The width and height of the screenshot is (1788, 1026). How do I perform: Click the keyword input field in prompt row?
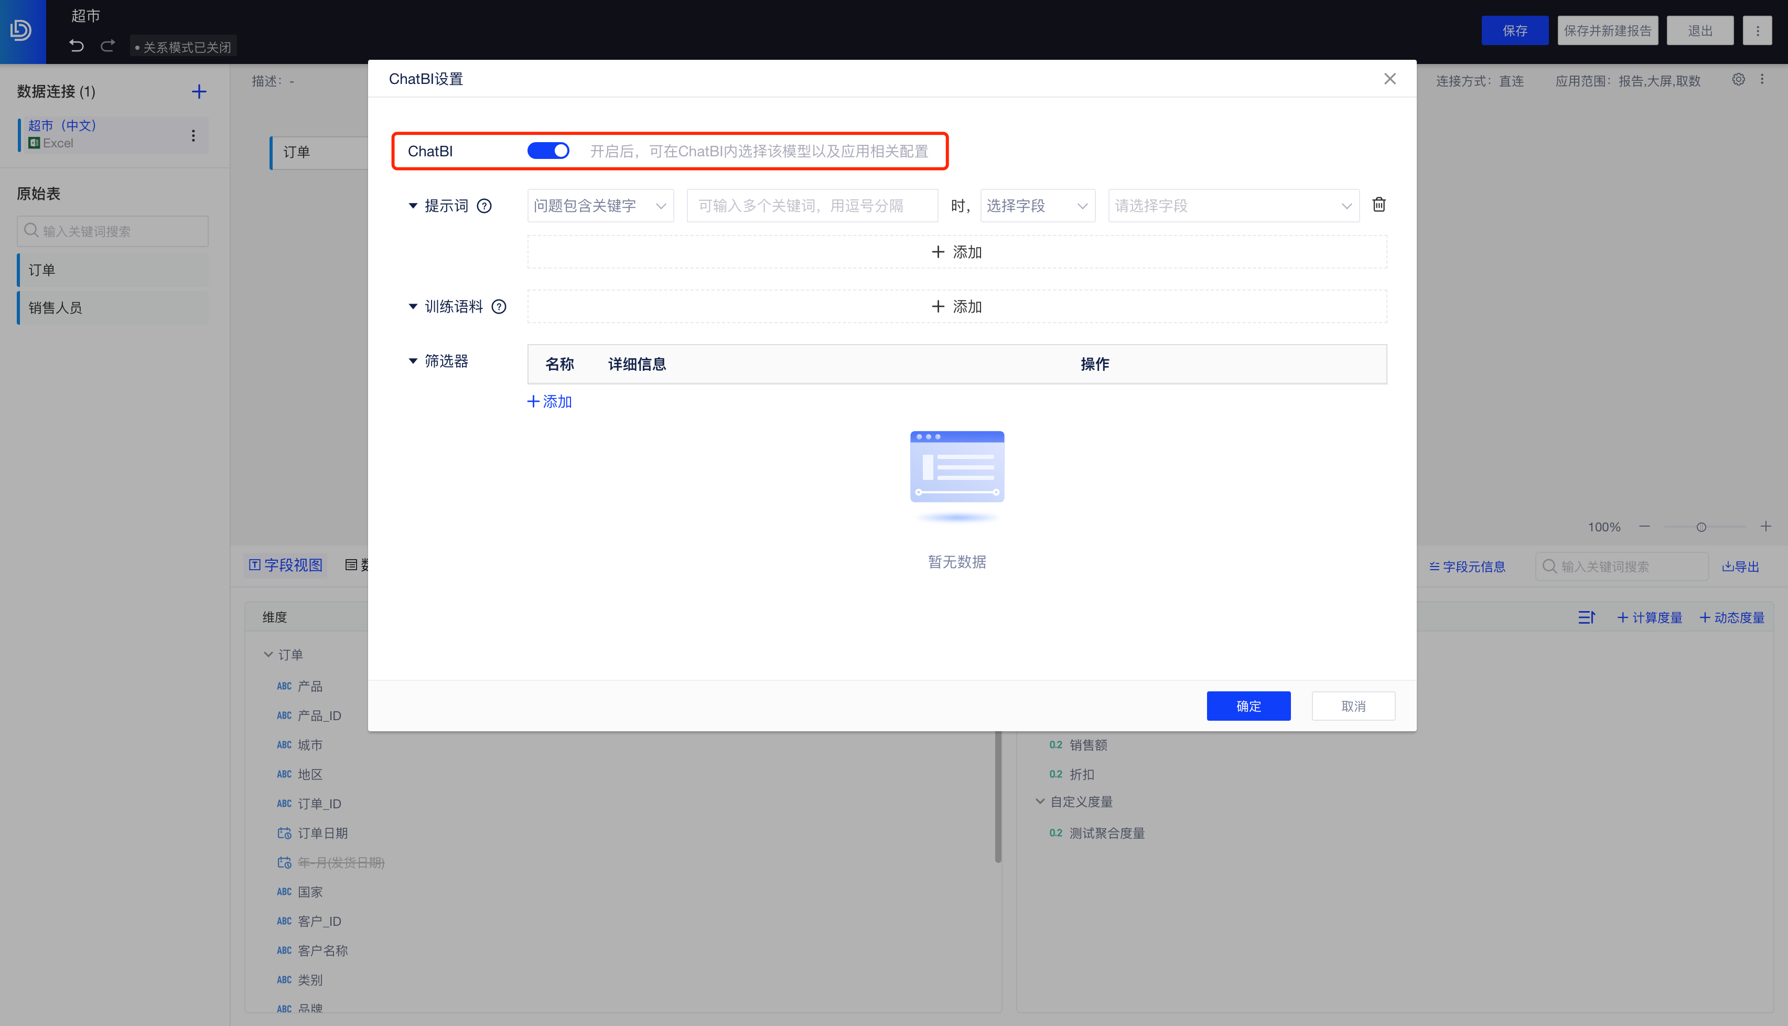811,206
